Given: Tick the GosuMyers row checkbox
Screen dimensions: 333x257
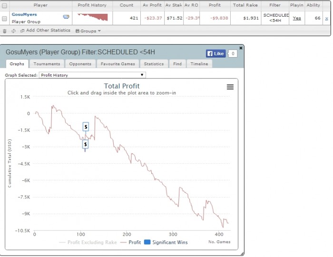Looking at the screenshot, I should (4, 19).
